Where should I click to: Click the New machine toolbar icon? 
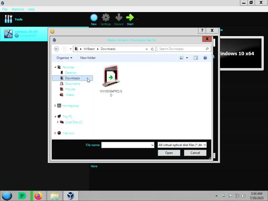(94, 19)
